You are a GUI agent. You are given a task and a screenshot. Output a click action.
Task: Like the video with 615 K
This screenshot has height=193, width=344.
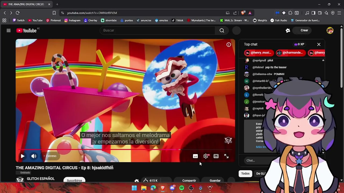(150, 180)
